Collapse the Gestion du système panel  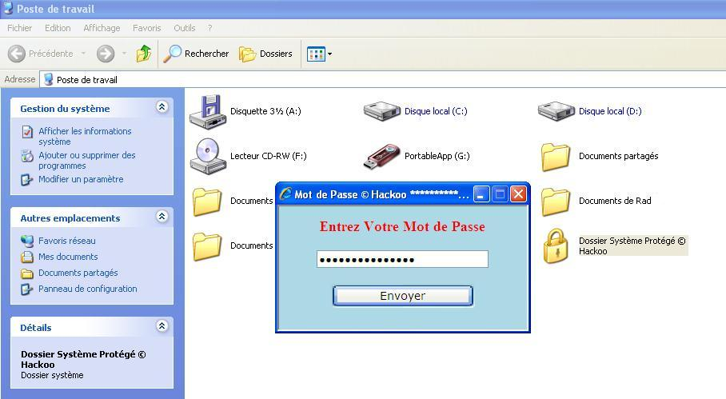[x=162, y=107]
